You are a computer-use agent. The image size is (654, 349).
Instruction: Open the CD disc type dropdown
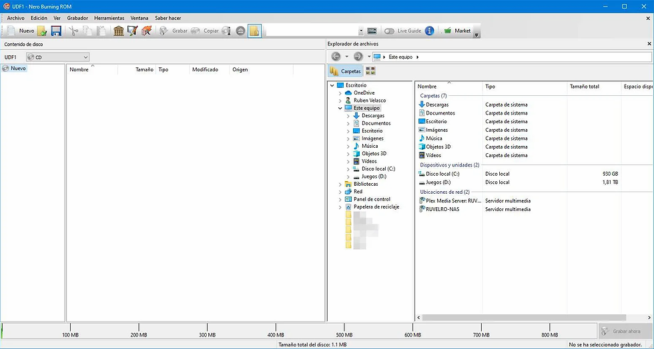point(58,57)
